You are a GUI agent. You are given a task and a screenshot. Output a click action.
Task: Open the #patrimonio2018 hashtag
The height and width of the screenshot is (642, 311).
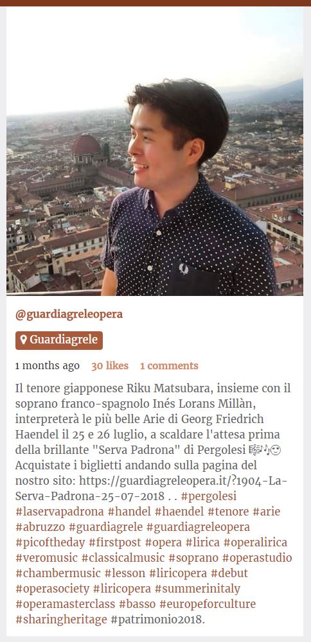(157, 620)
